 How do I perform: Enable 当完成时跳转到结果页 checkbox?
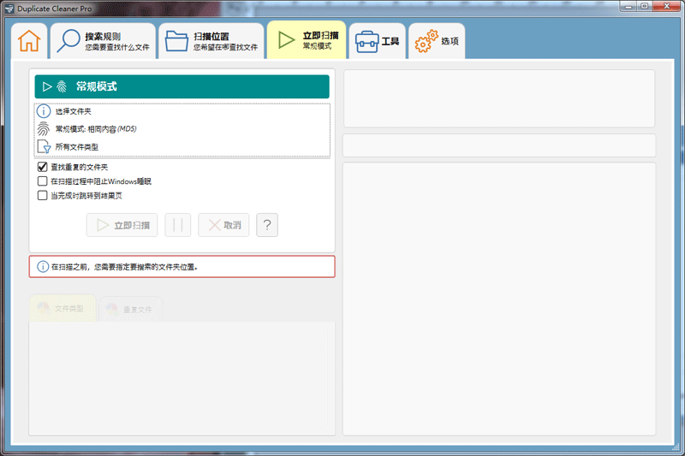[x=42, y=196]
